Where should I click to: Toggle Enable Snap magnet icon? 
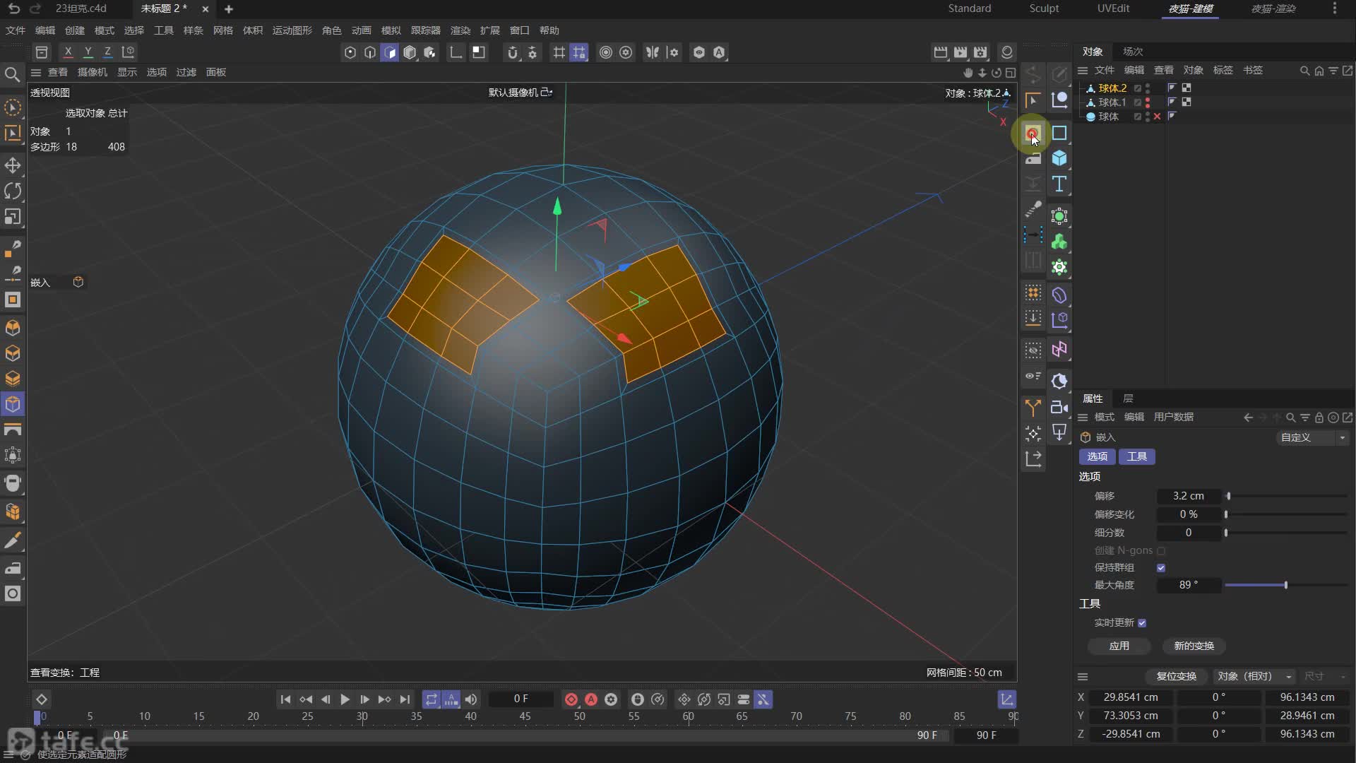tap(513, 52)
